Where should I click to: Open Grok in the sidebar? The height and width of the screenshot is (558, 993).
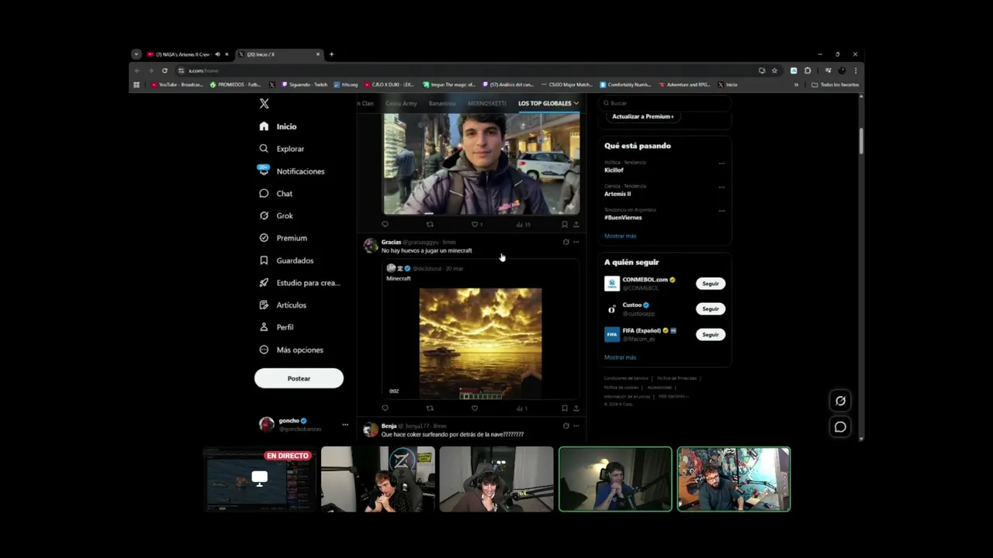pos(276,215)
